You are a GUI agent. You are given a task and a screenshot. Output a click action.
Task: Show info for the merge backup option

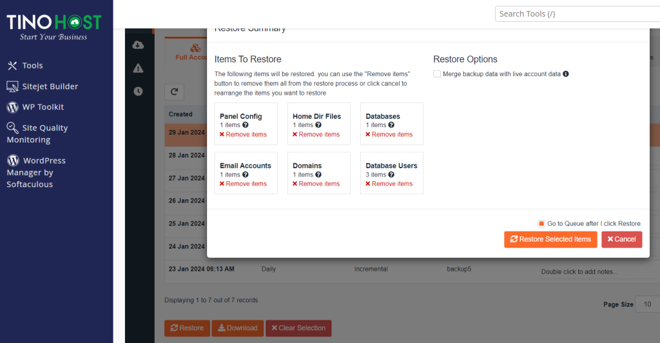pos(566,74)
